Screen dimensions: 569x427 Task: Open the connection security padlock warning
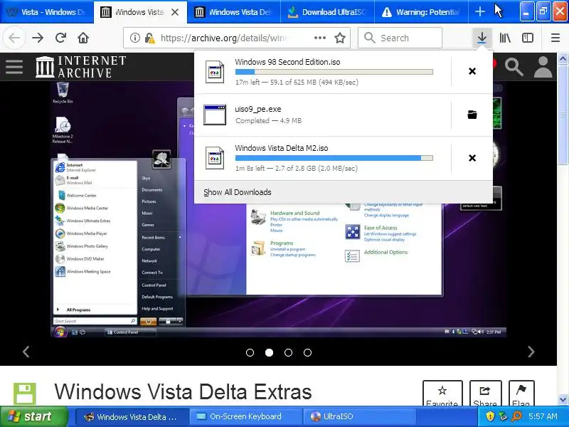[149, 38]
